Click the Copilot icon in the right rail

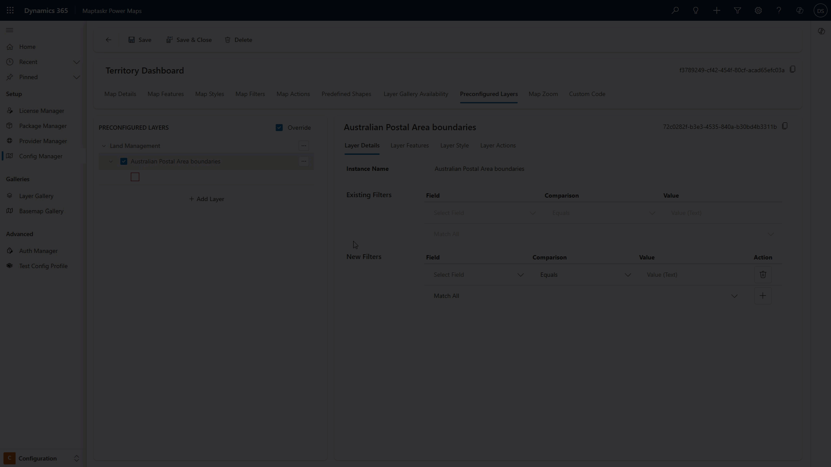(821, 31)
